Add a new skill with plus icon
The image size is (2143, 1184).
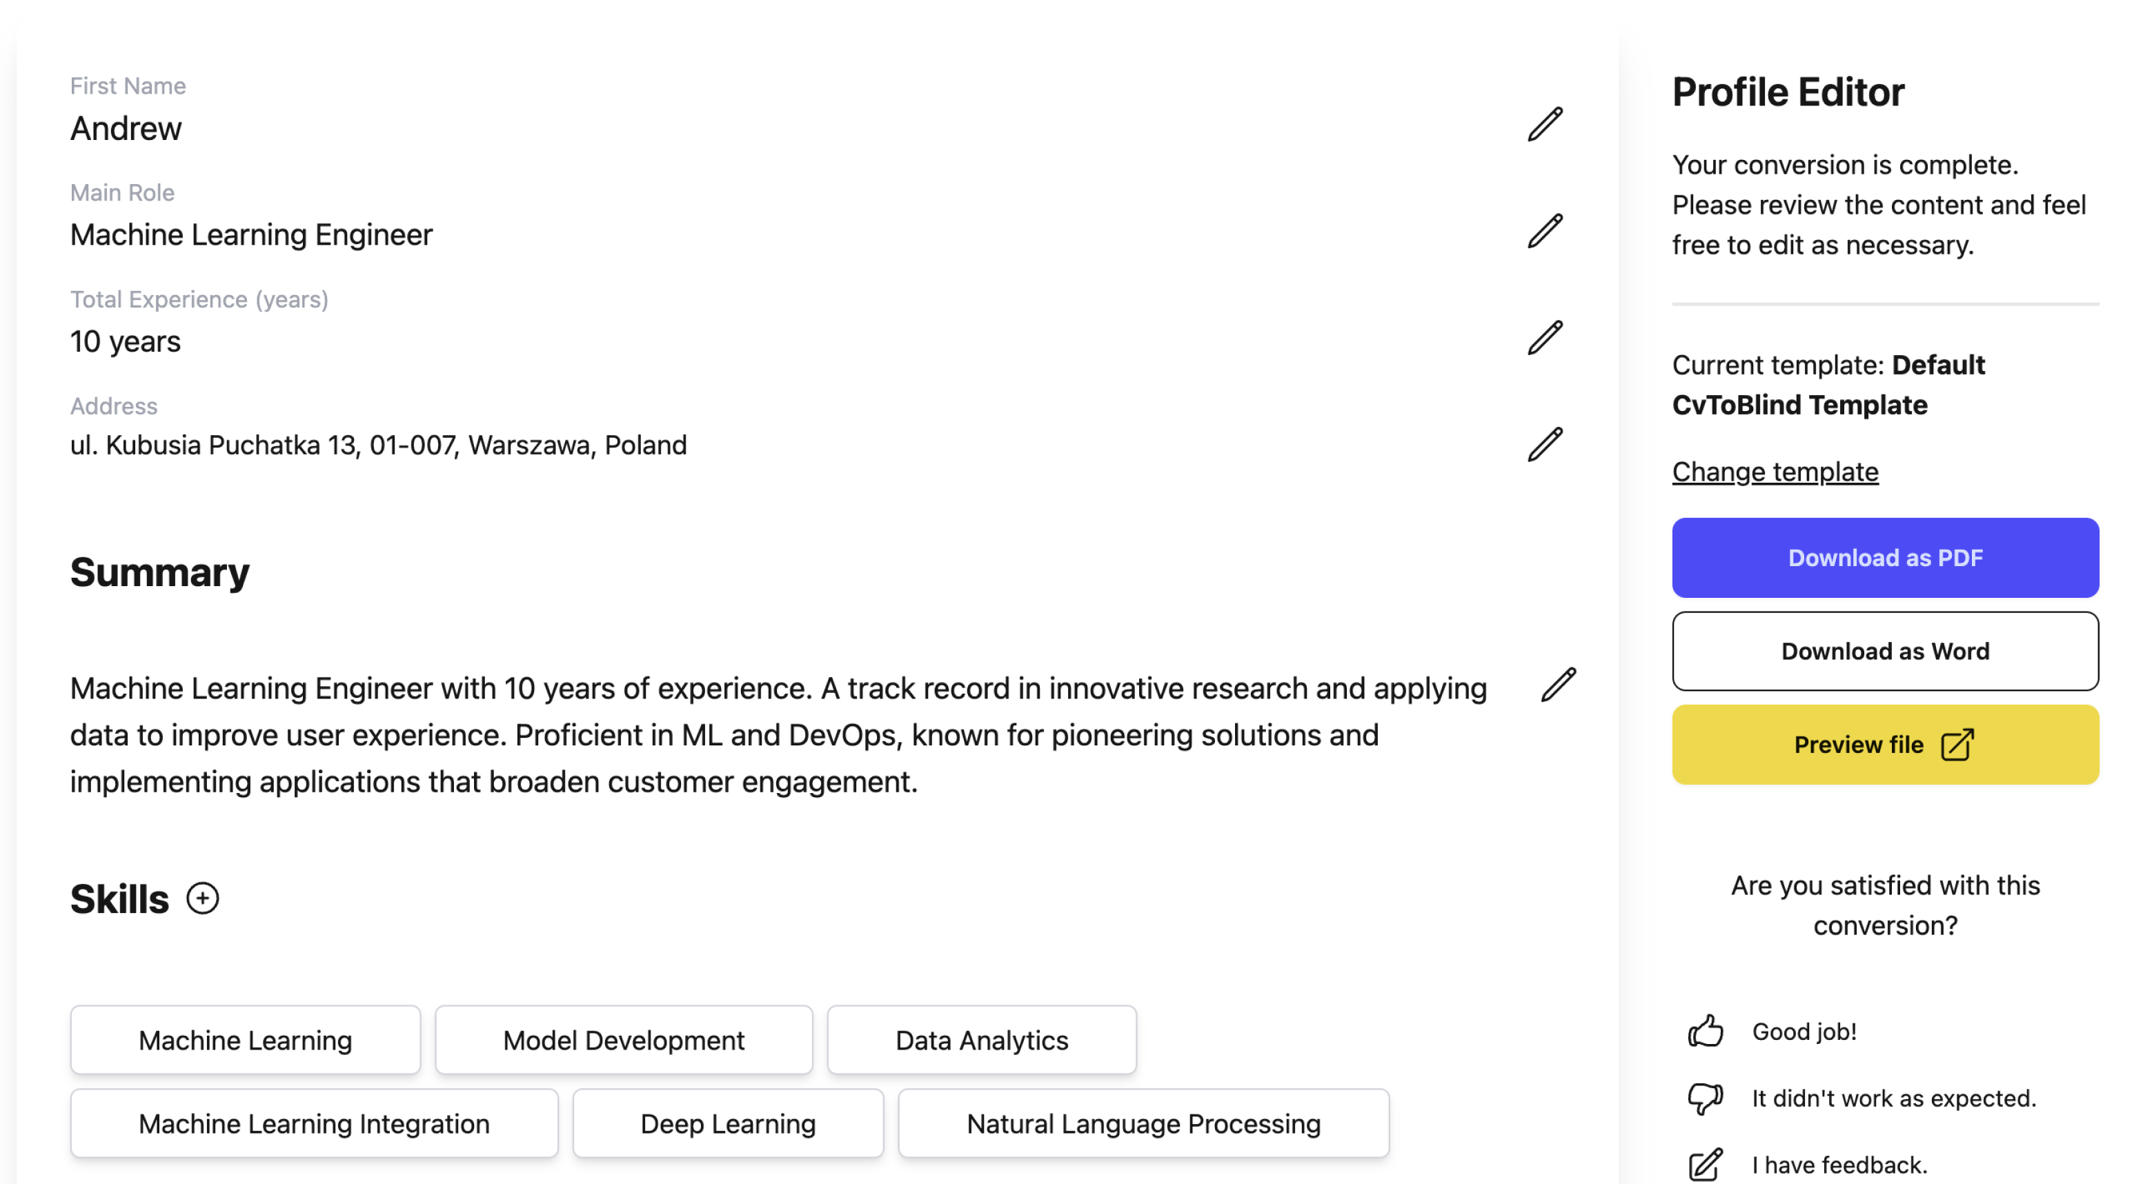click(202, 898)
